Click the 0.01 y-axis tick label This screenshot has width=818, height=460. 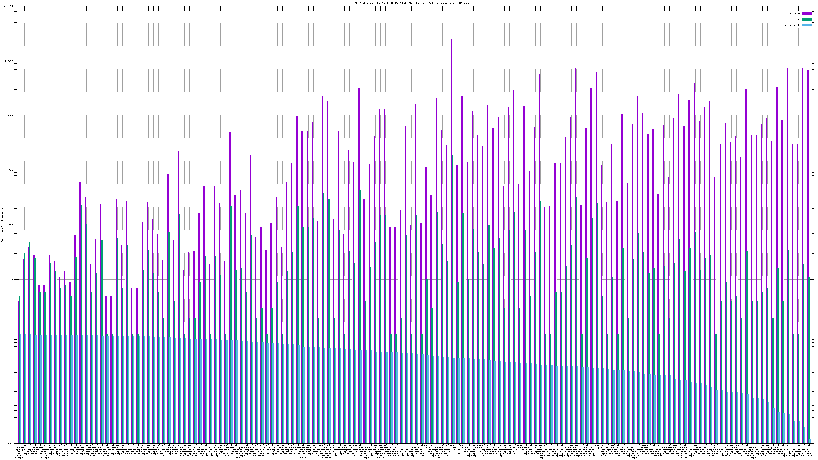pos(11,443)
